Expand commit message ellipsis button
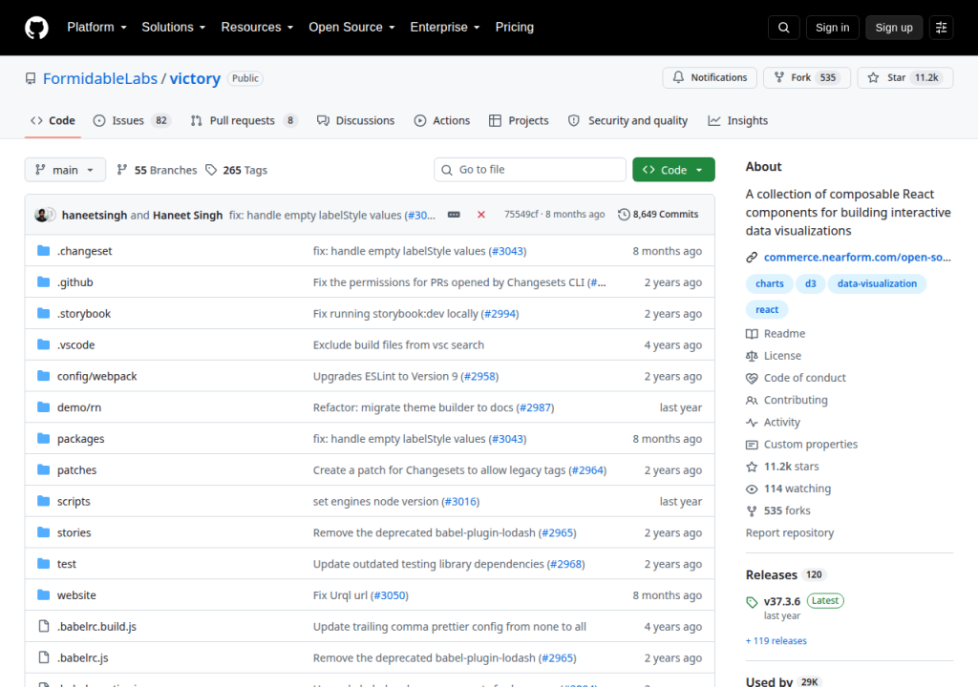978x687 pixels. [x=454, y=215]
